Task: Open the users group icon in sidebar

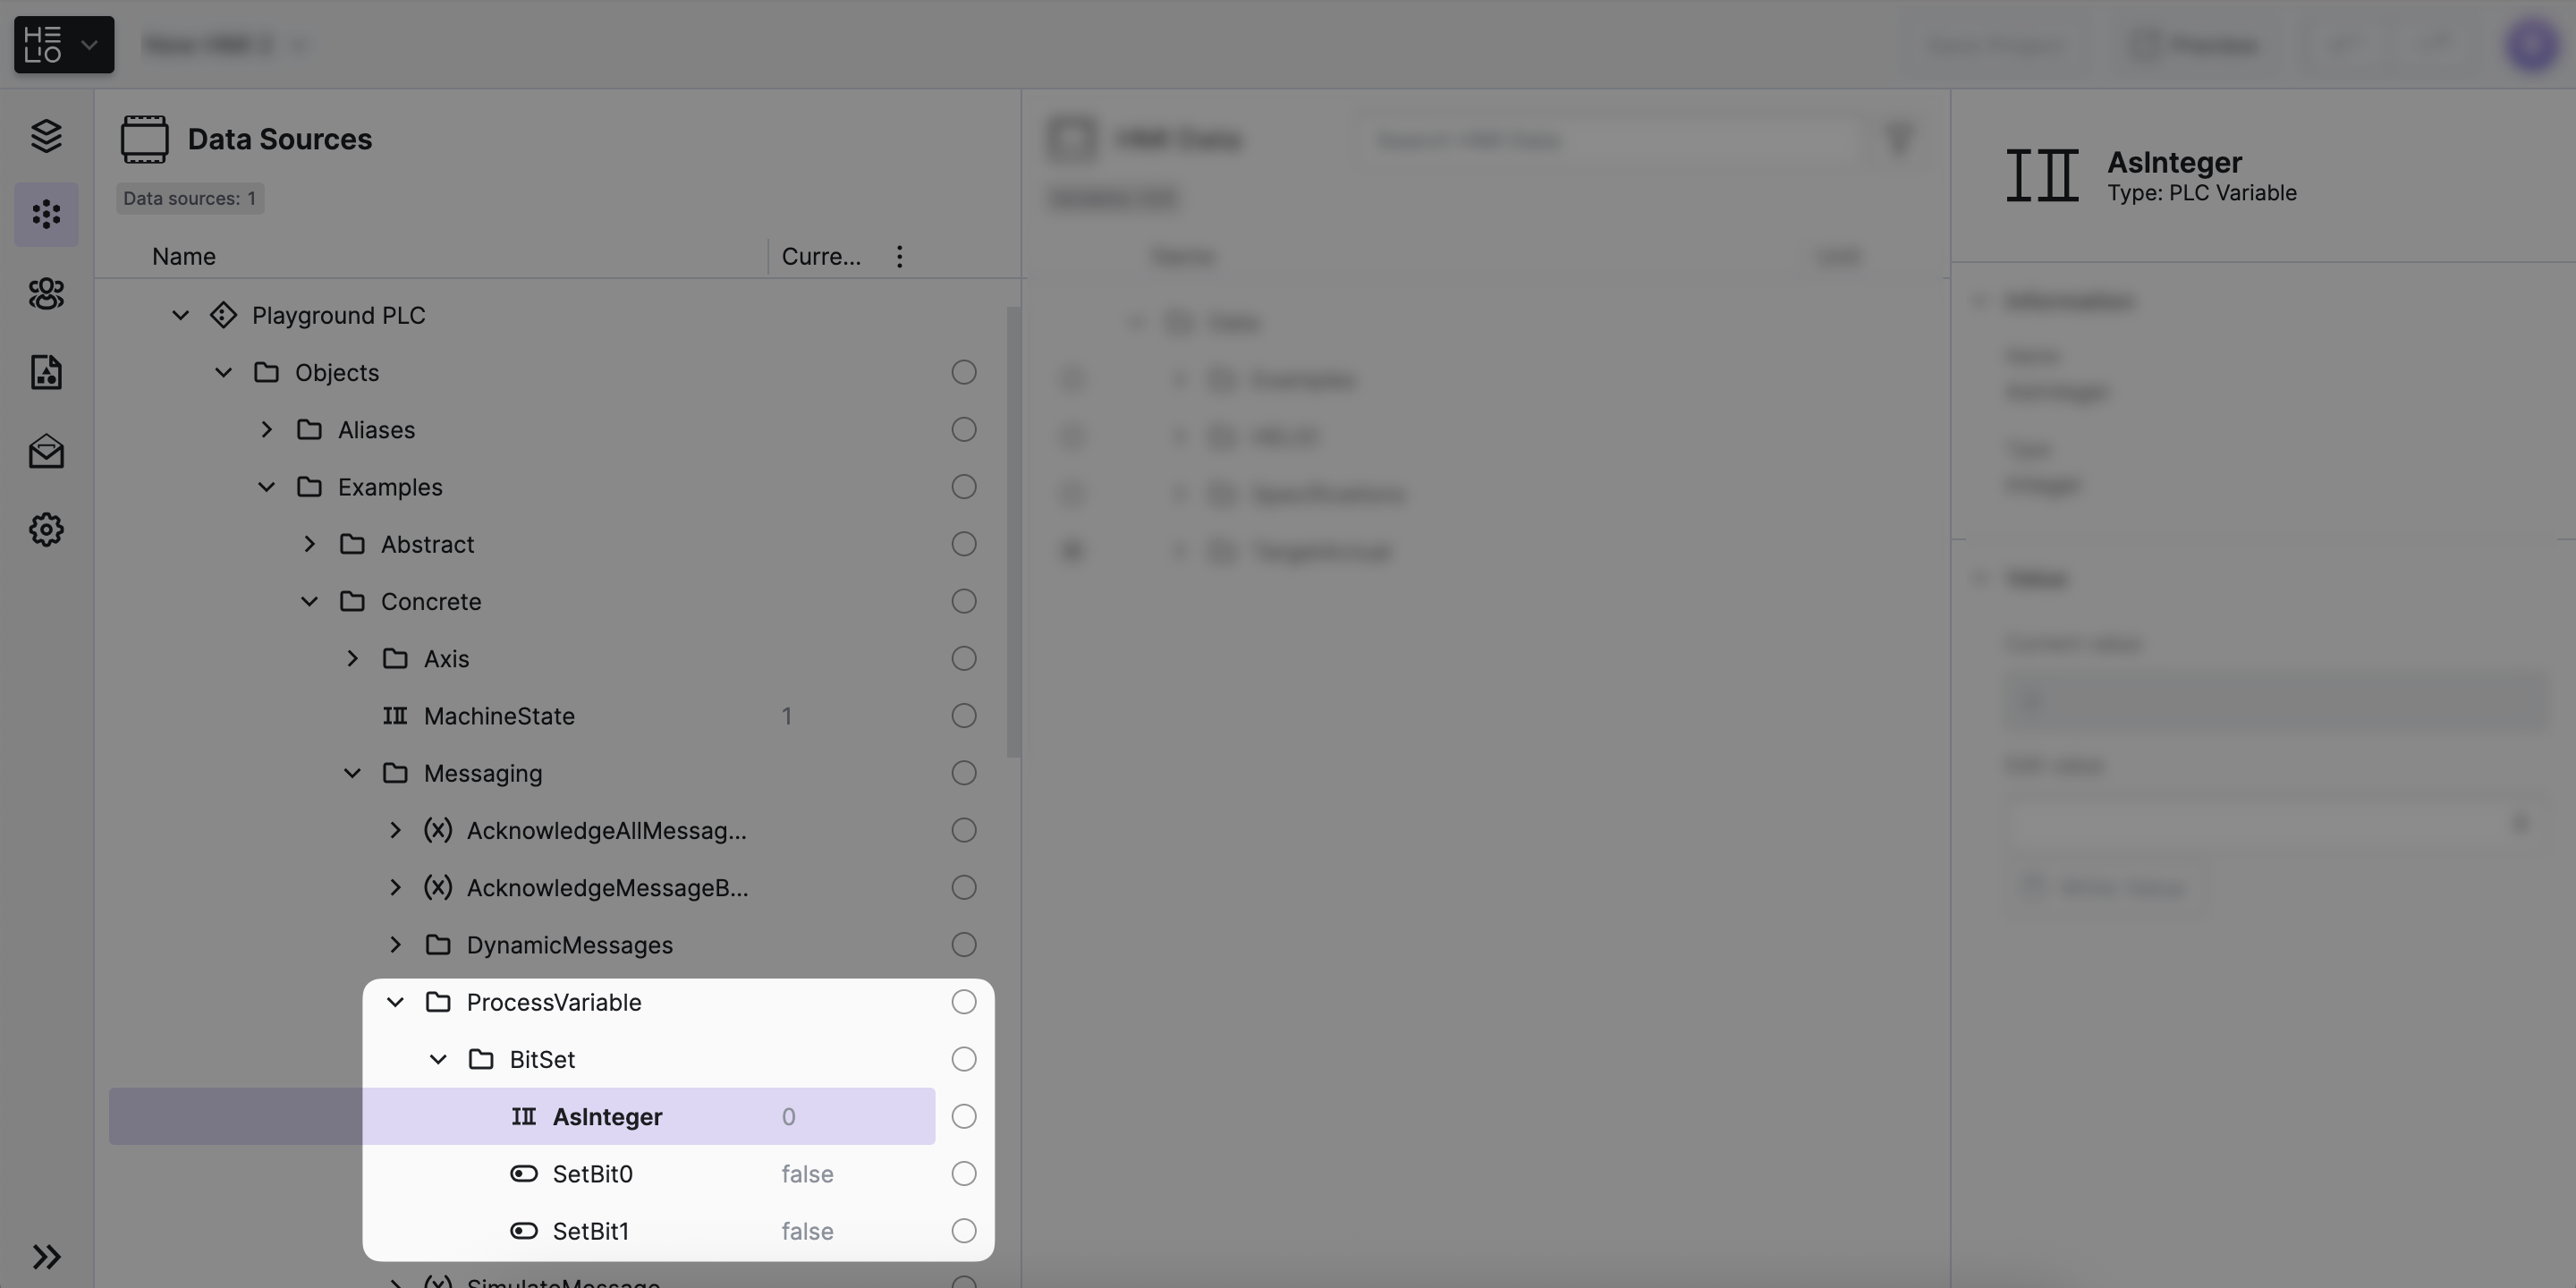Action: coord(46,293)
